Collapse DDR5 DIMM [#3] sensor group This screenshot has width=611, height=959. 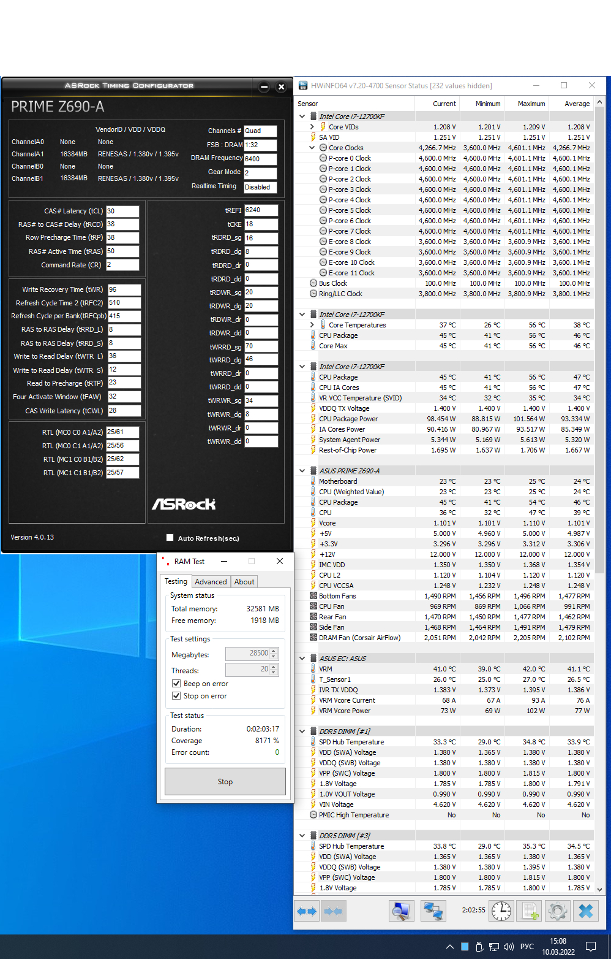302,836
